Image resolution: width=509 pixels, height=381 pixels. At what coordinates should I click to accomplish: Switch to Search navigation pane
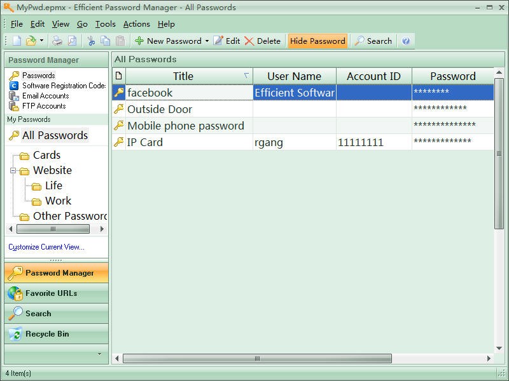click(x=56, y=314)
